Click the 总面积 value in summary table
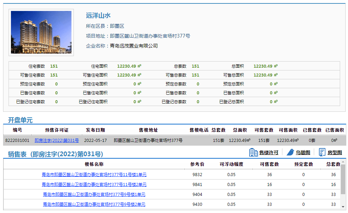The height and width of the screenshot is (213, 348). [266, 66]
